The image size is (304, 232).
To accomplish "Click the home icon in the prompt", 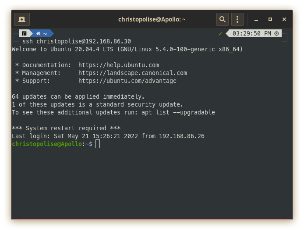I will click(x=38, y=33).
